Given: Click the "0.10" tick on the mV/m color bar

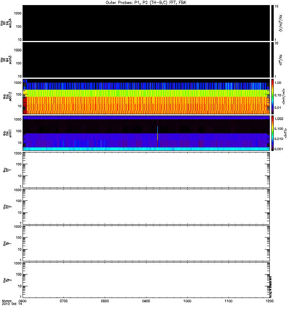Looking at the screenshot, I should pyautogui.click(x=278, y=95).
